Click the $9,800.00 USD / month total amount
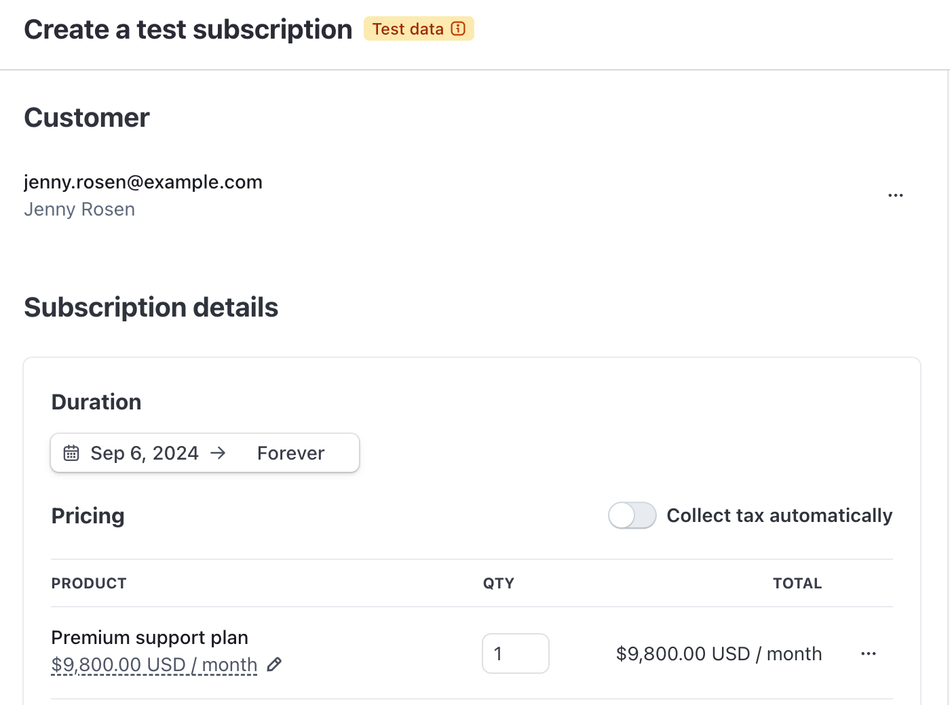The image size is (950, 705). pos(719,653)
